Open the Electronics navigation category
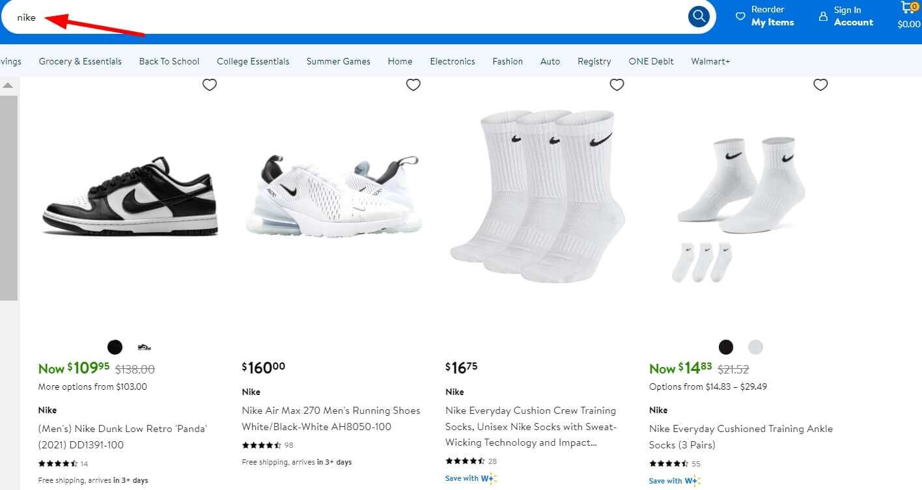The image size is (922, 490). [x=452, y=61]
